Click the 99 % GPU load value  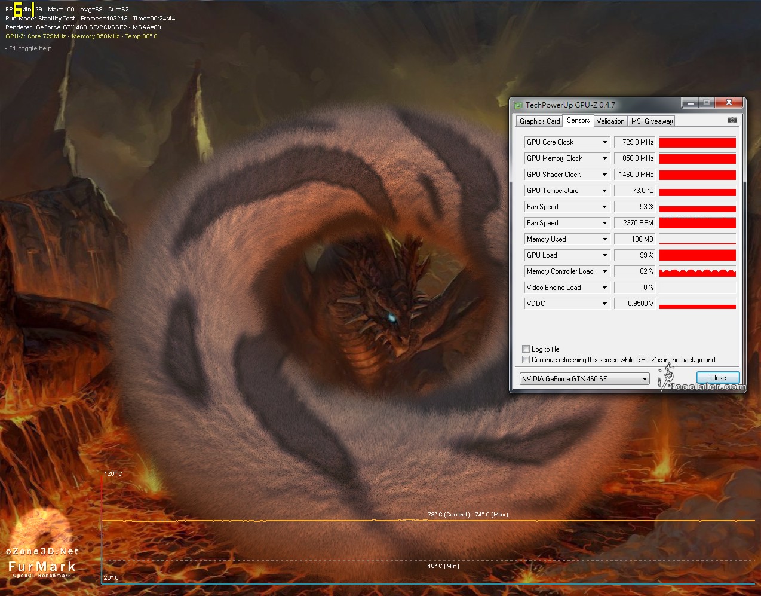[635, 255]
